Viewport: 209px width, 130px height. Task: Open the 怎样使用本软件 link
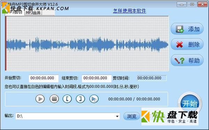[130, 11]
